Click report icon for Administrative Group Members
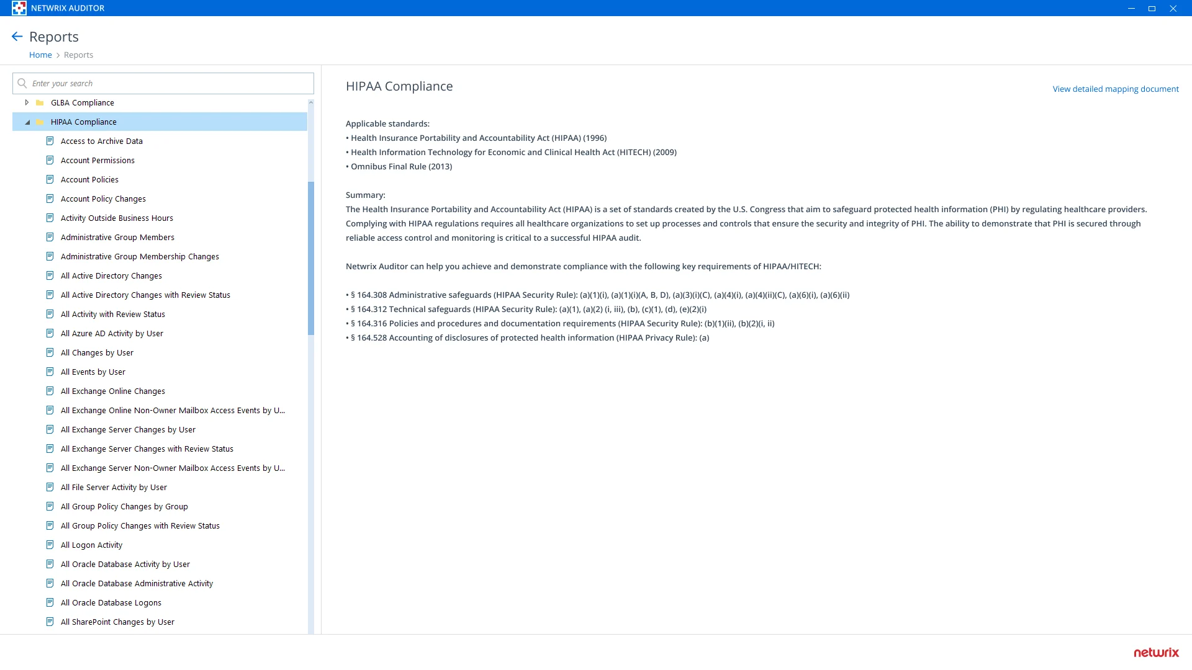The width and height of the screenshot is (1192, 670). point(50,237)
